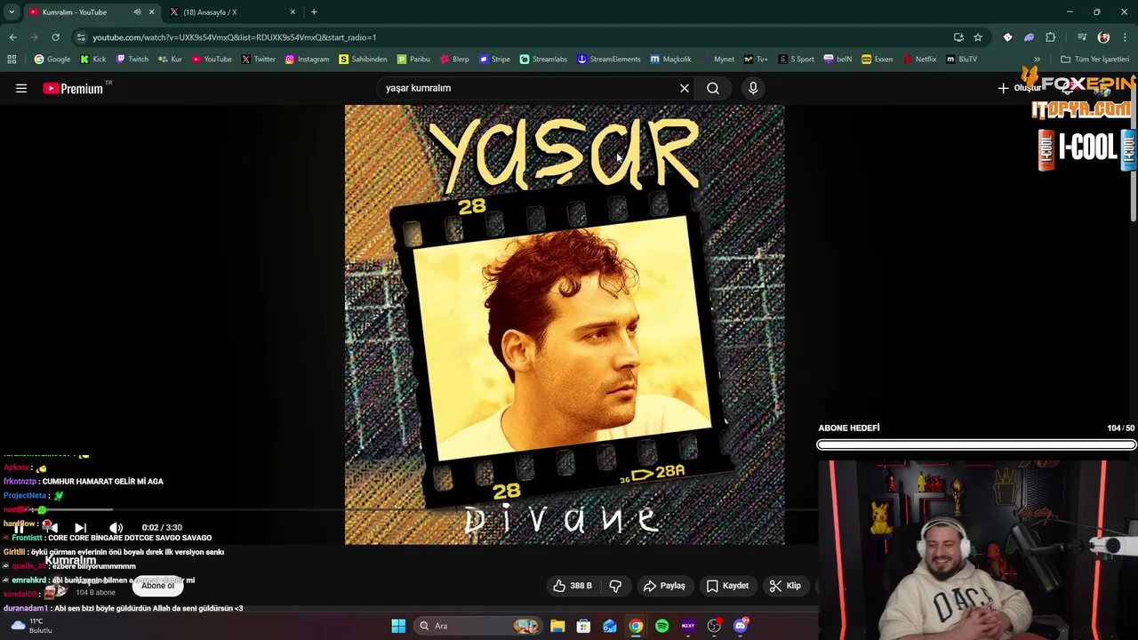The height and width of the screenshot is (640, 1138).
Task: Open the Google bookmark
Action: [x=52, y=60]
